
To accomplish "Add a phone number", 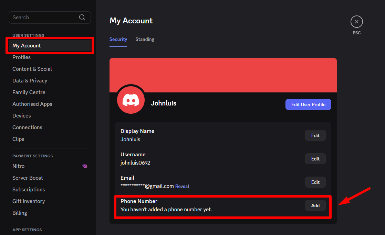I will coord(315,205).
